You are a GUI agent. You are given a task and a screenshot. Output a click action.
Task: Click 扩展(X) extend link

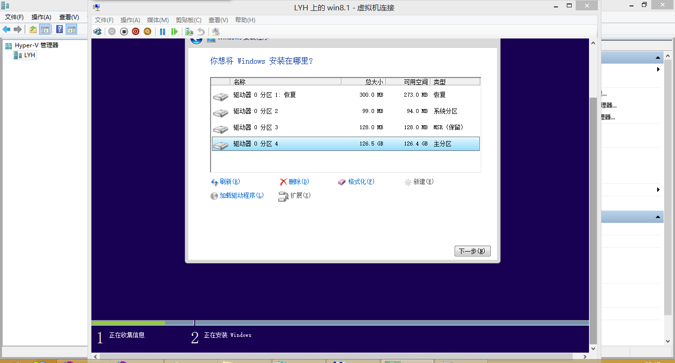(x=295, y=196)
